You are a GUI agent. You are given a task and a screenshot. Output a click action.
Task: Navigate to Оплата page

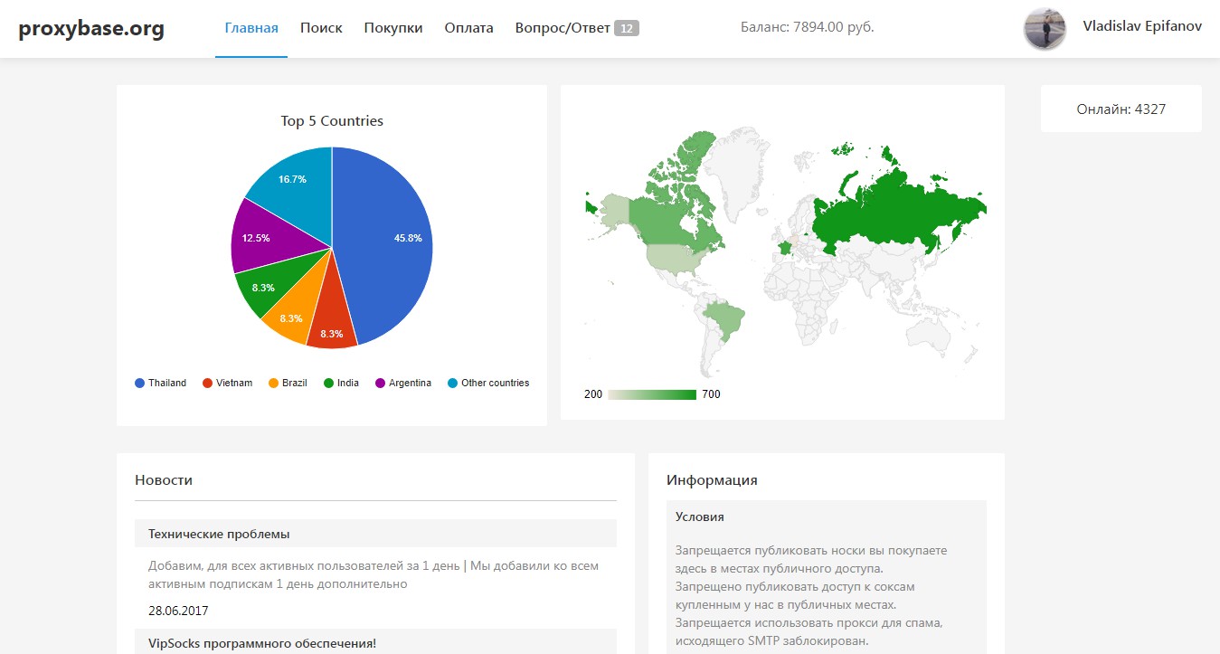click(x=468, y=28)
